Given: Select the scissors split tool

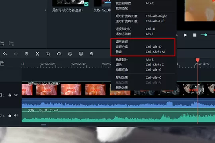Looking at the screenshot, I should point(37,54).
